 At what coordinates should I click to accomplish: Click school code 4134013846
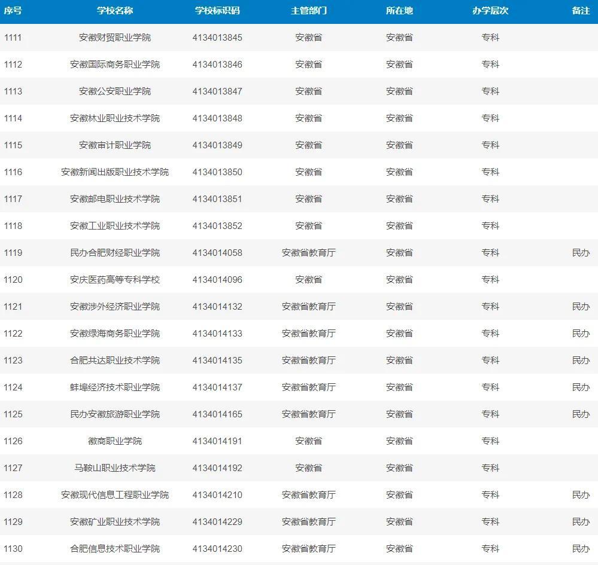[x=217, y=65]
